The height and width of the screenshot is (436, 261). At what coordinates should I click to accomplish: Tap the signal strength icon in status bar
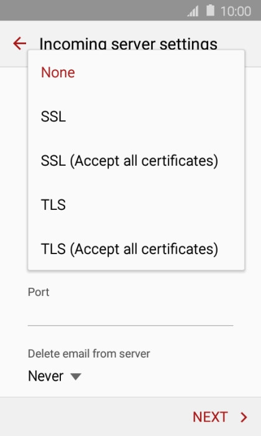(193, 11)
